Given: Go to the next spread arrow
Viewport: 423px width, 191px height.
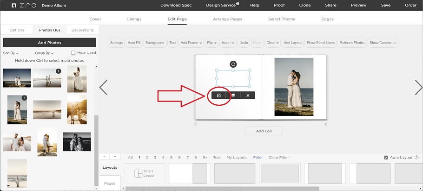Looking at the screenshot, I should [418, 88].
